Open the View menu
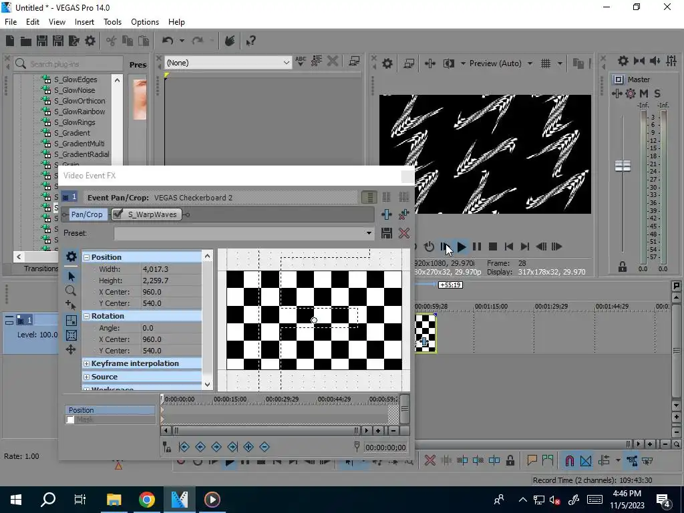 pyautogui.click(x=57, y=22)
